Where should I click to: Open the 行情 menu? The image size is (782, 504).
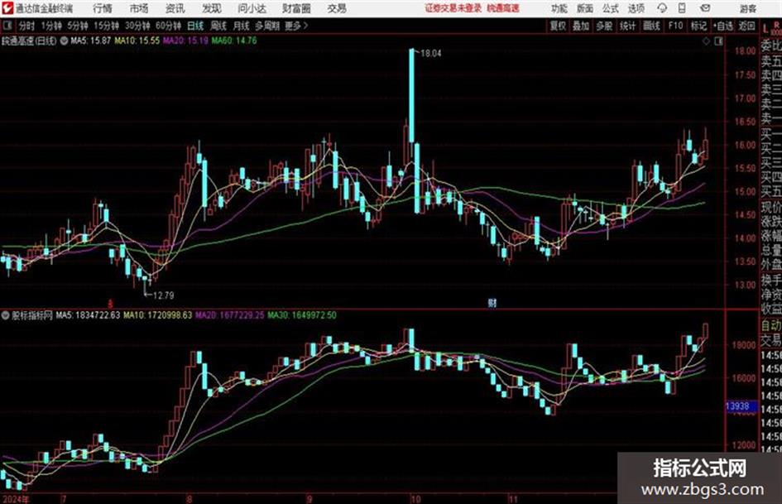point(103,8)
